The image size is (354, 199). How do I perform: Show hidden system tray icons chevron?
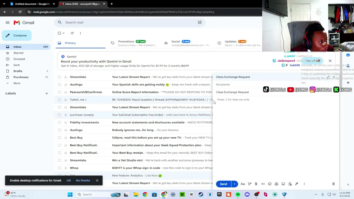316,195
